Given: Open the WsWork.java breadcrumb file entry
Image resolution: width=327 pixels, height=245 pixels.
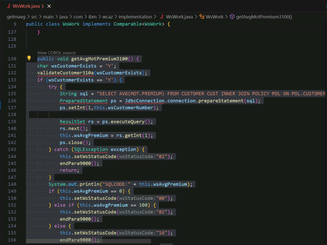Looking at the screenshot, I should [x=179, y=17].
